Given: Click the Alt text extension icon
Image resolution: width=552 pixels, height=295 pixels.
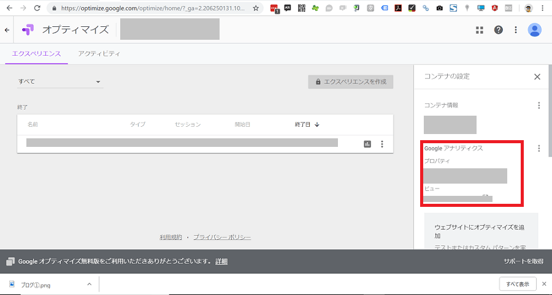Looking at the screenshot, I should pos(288,8).
